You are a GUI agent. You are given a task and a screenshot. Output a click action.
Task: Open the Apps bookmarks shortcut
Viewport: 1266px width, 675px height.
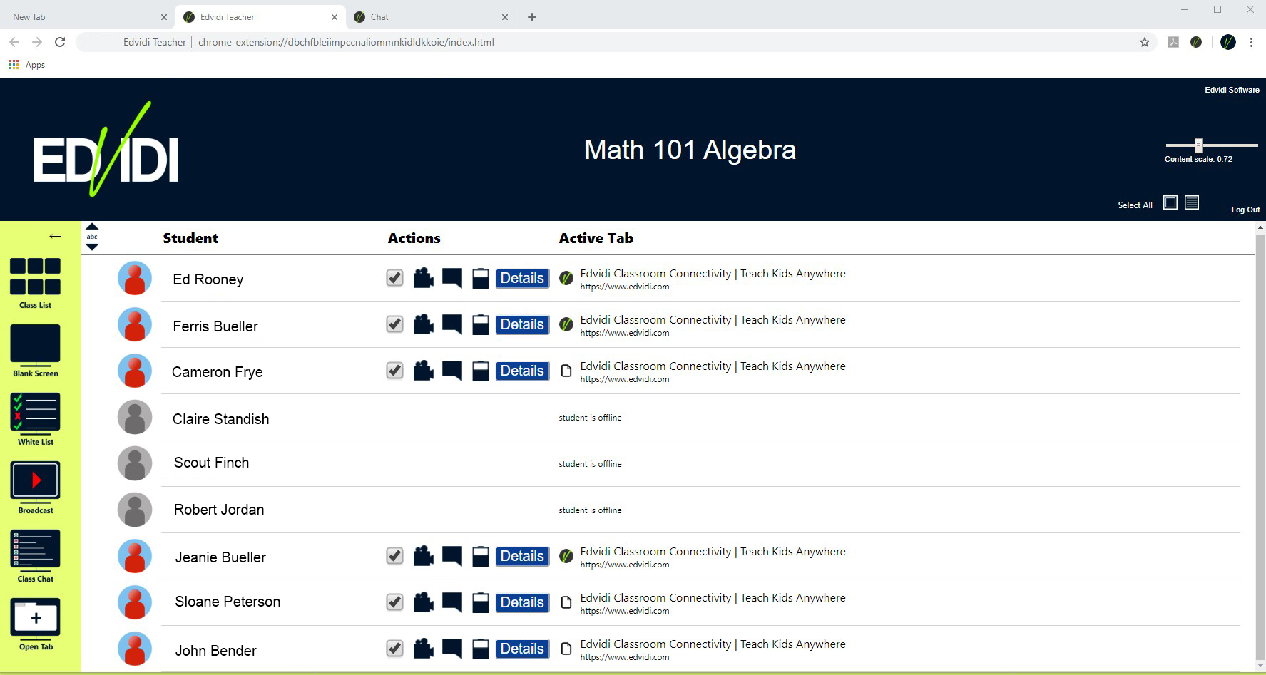27,65
